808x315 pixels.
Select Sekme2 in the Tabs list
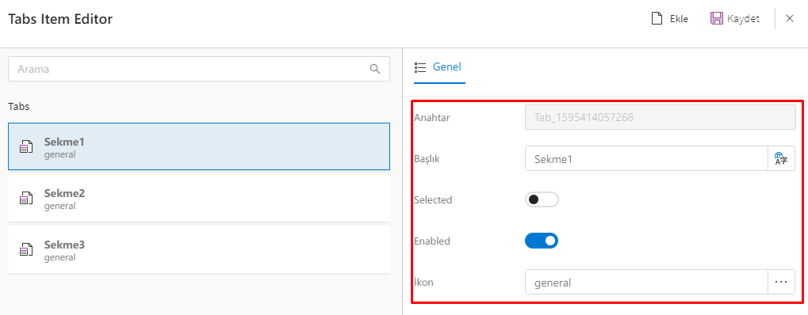click(199, 198)
